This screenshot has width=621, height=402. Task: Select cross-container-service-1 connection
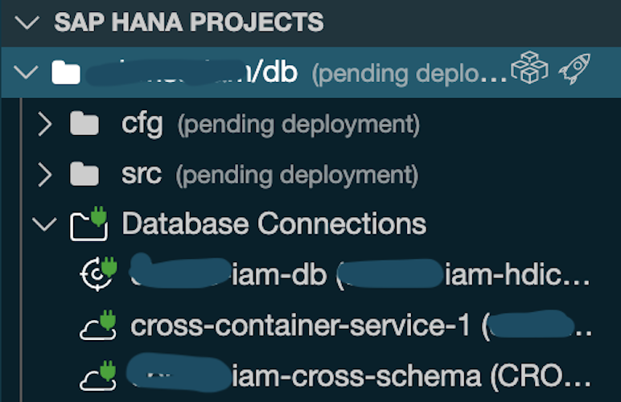(x=361, y=326)
